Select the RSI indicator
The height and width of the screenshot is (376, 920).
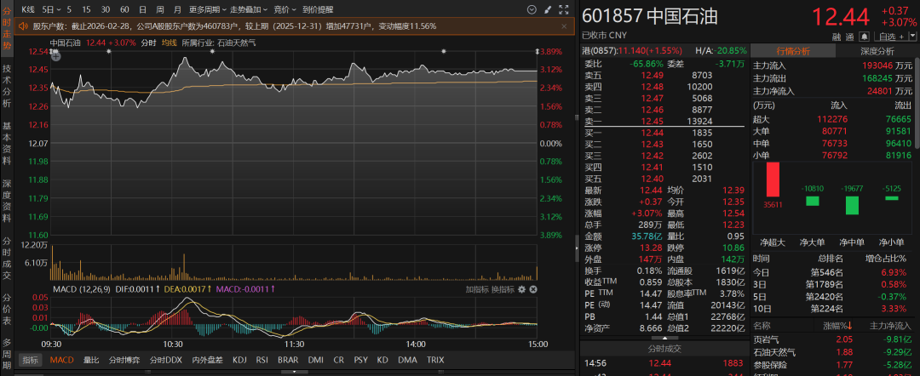click(262, 360)
